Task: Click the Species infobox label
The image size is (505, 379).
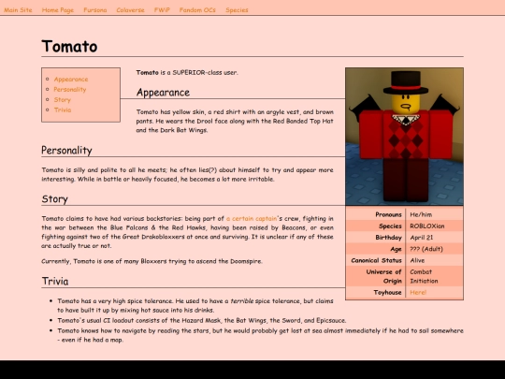Action: click(390, 226)
